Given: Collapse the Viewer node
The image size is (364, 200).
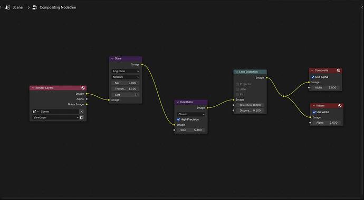Looking at the screenshot, I should pyautogui.click(x=314, y=106).
